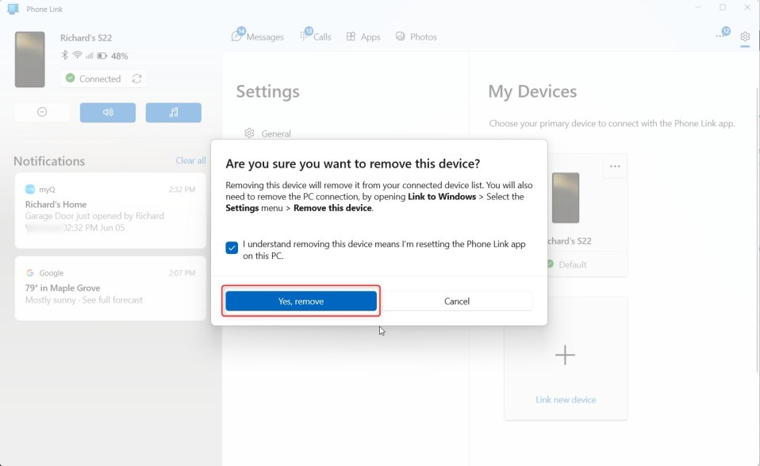Open the Messages tab
This screenshot has height=466, width=760.
tap(258, 37)
